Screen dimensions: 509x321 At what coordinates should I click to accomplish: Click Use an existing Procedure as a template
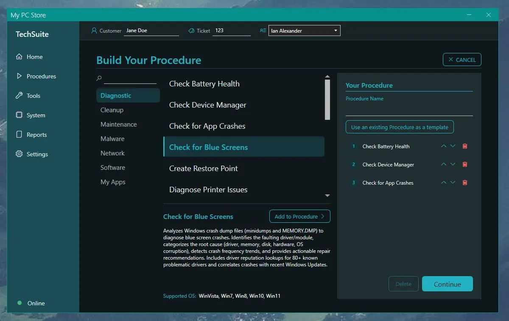[x=400, y=127]
